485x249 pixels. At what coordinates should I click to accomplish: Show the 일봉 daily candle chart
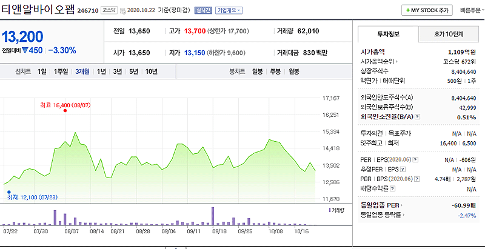pyautogui.click(x=257, y=71)
